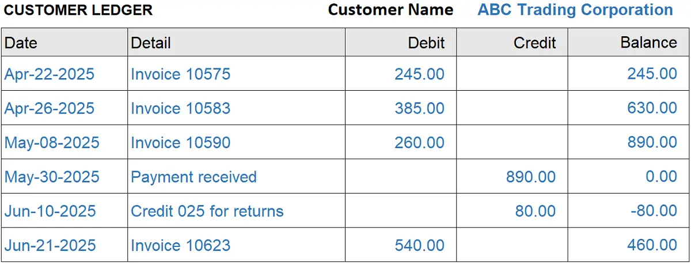
Task: Select the Balance column header
Action: click(648, 42)
